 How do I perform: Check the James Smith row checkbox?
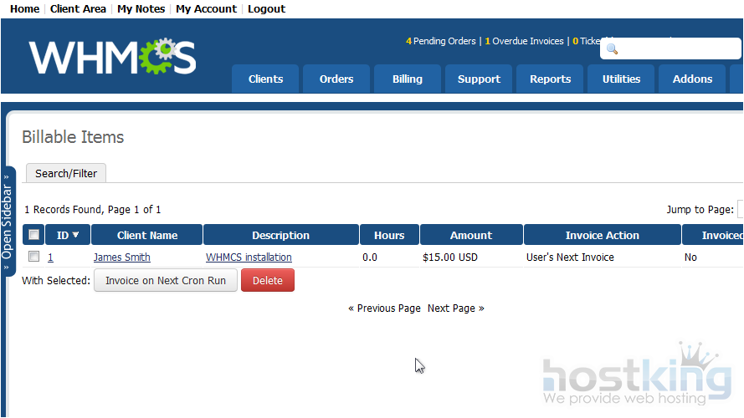tap(33, 257)
